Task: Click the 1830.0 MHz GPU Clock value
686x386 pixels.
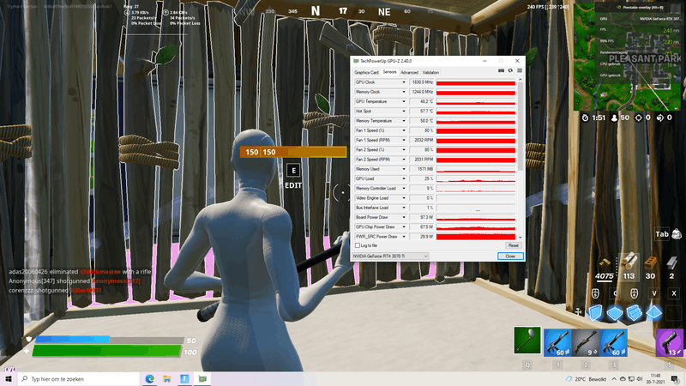Action: coord(422,82)
